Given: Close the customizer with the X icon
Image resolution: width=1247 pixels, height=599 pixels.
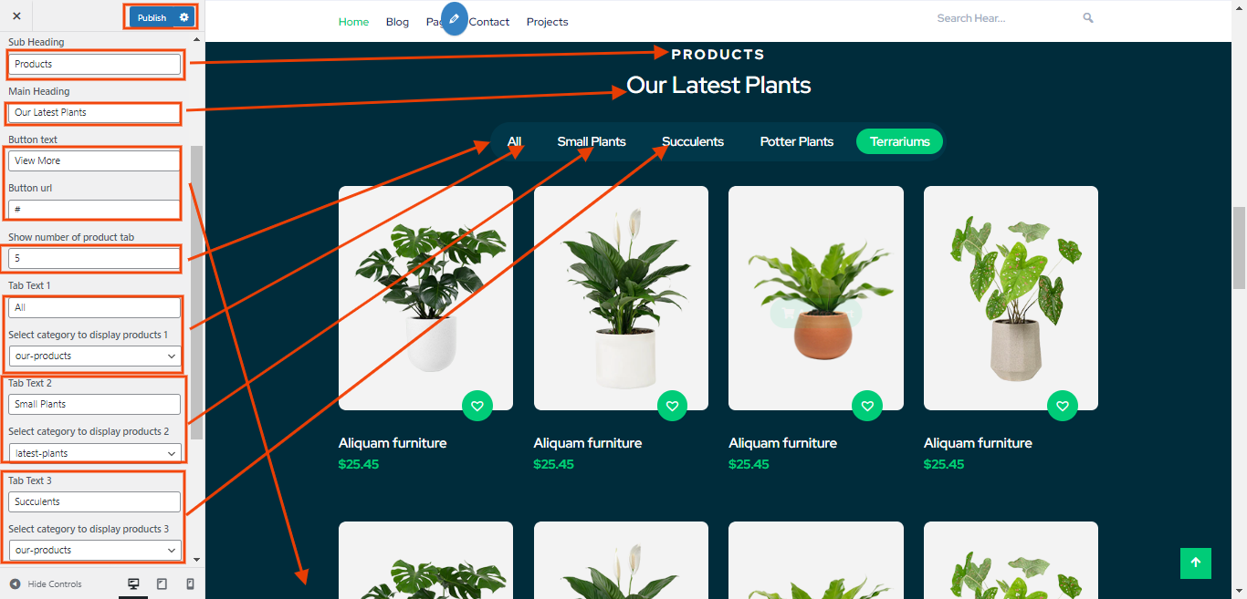Looking at the screenshot, I should (16, 16).
